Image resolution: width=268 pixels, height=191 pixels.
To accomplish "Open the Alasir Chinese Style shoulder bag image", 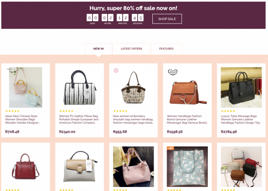I will coord(25,87).
